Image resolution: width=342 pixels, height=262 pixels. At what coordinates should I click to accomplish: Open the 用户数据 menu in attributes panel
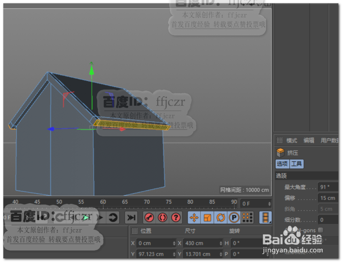tap(329, 140)
